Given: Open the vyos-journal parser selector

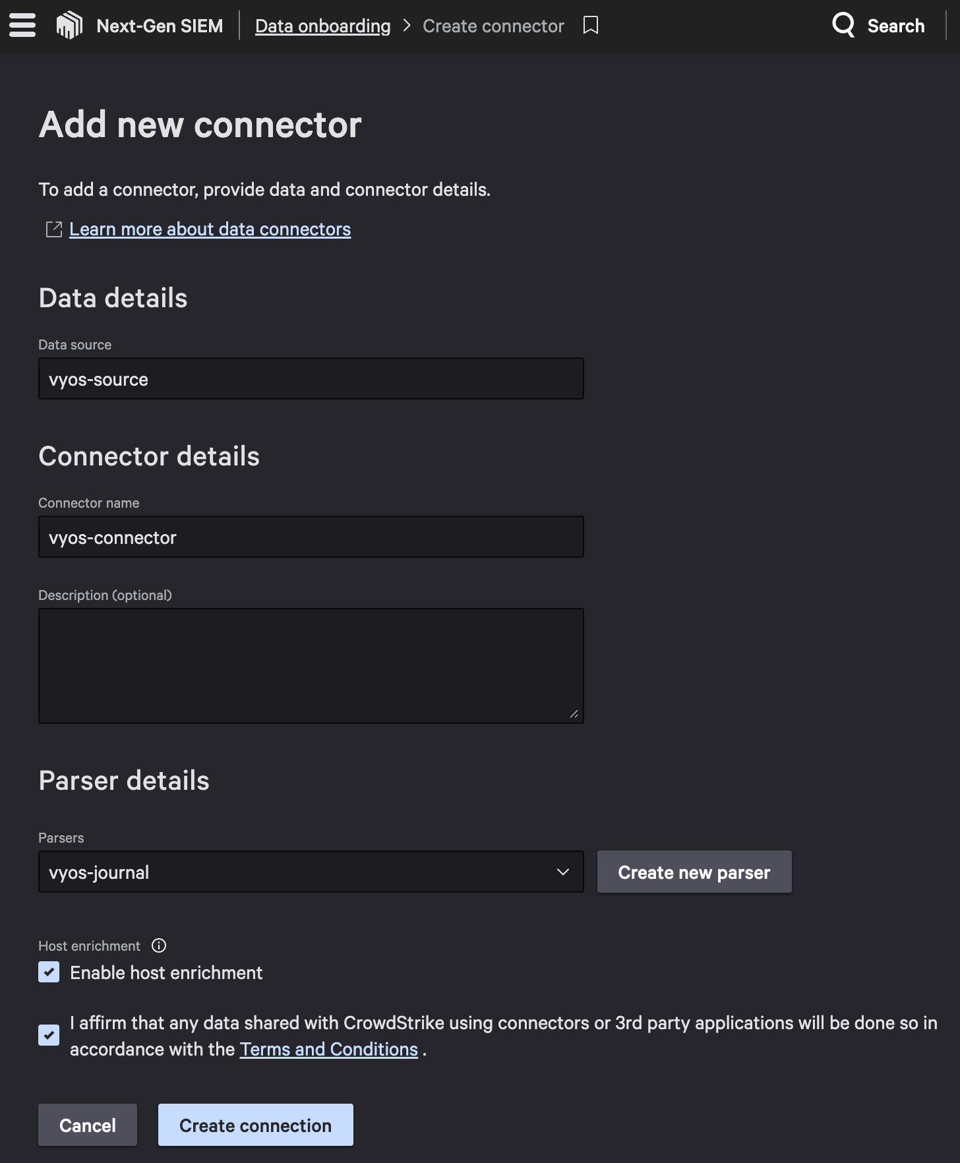Looking at the screenshot, I should coord(297,872).
